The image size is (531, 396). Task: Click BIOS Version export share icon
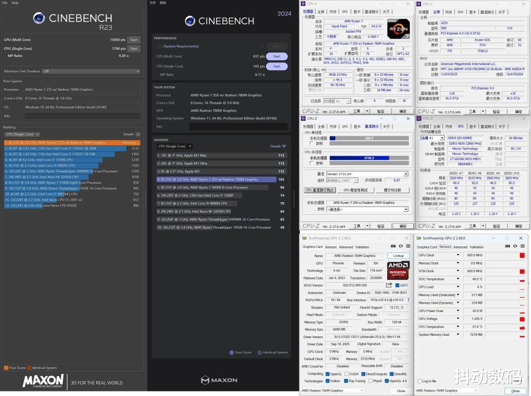[x=389, y=285]
